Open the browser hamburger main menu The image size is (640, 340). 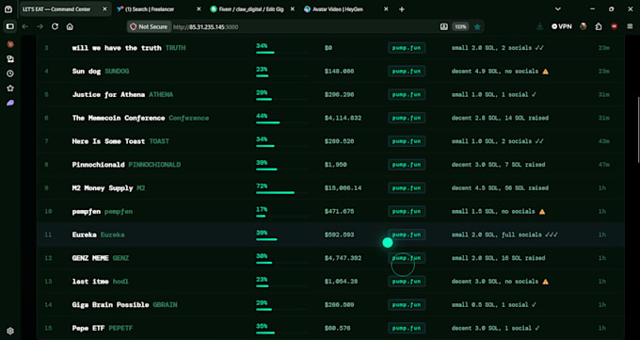630,26
